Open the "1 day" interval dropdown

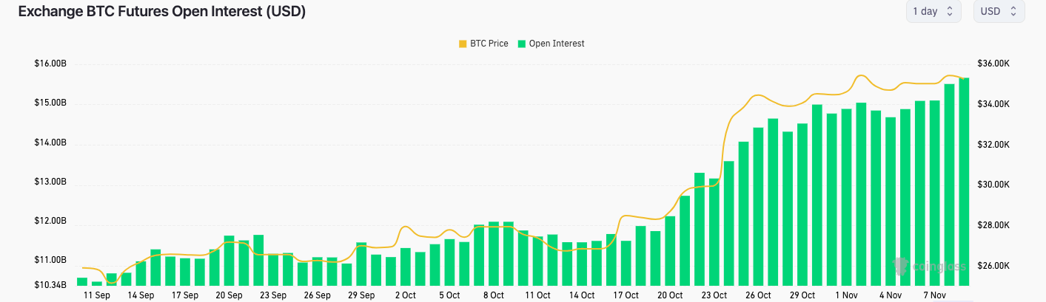coord(933,11)
